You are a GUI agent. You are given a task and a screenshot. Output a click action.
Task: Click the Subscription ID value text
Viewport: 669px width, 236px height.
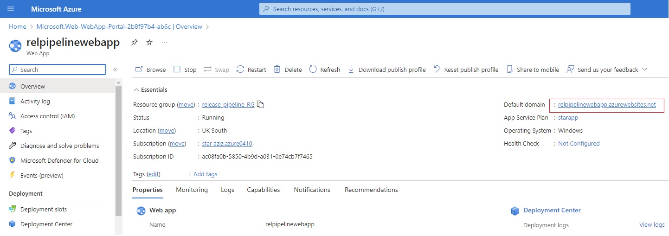257,157
